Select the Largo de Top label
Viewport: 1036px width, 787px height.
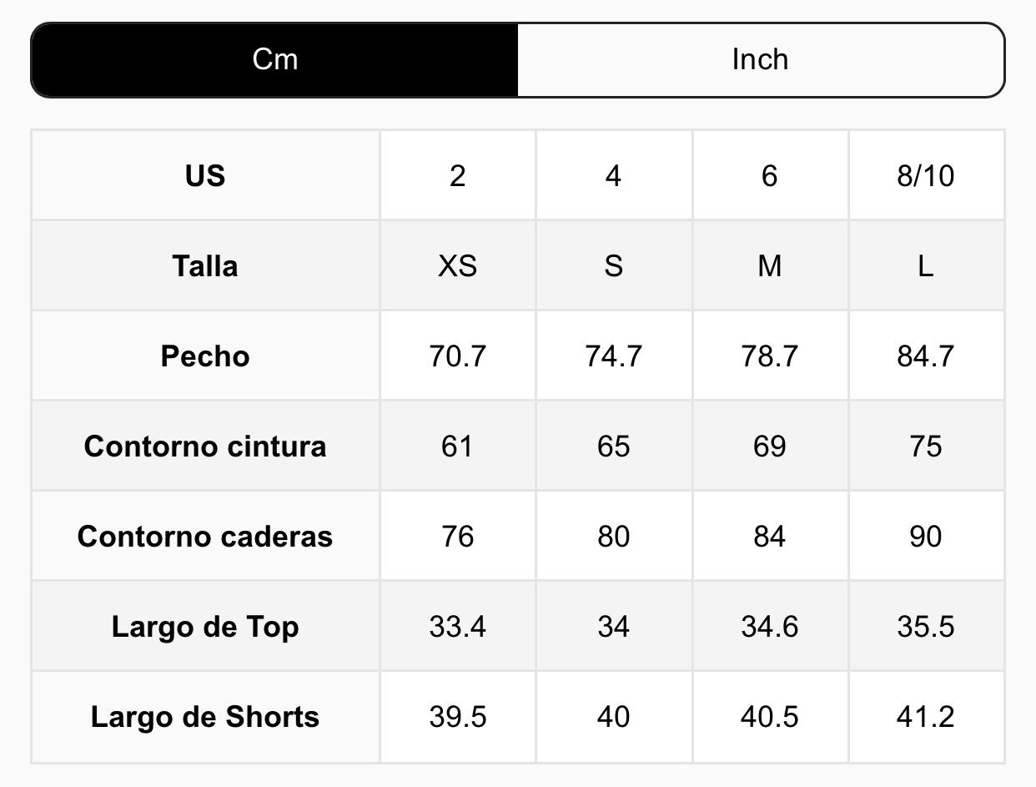click(205, 627)
